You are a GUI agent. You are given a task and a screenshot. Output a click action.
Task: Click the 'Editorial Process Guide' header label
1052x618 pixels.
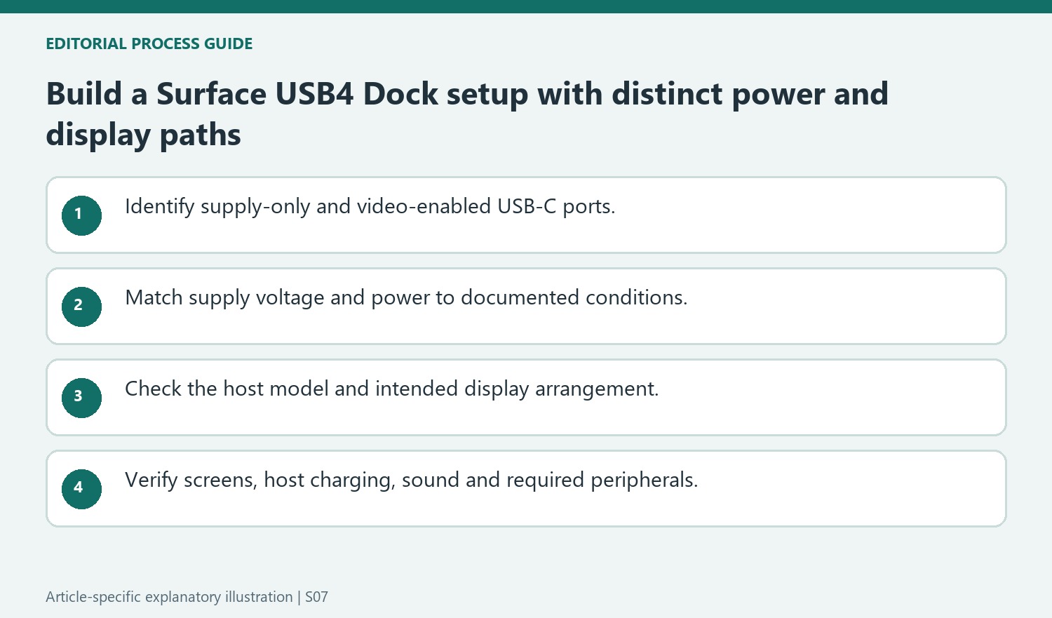click(149, 43)
